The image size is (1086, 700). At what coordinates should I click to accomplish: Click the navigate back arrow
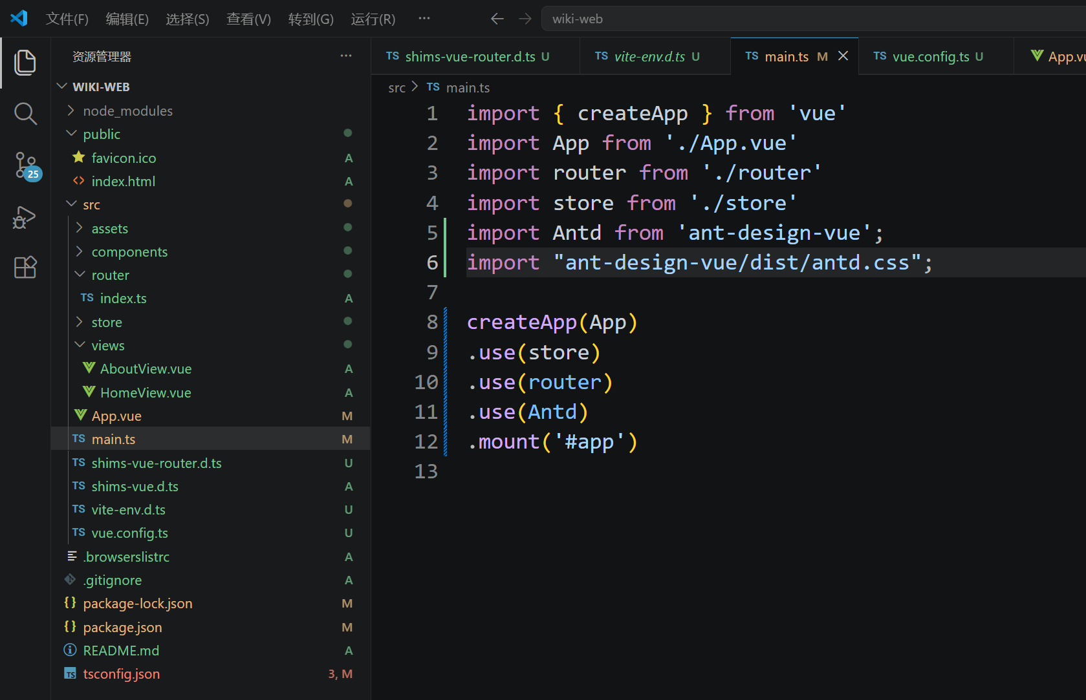click(497, 19)
